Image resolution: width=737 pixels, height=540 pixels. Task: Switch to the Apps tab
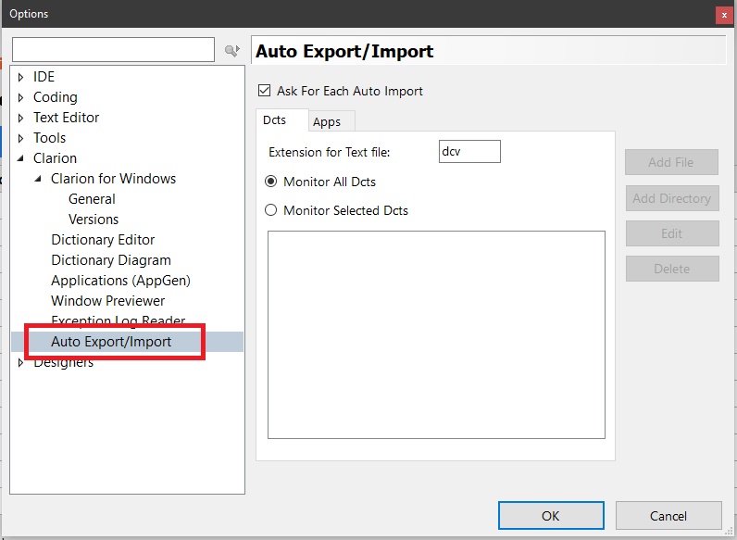(x=327, y=121)
